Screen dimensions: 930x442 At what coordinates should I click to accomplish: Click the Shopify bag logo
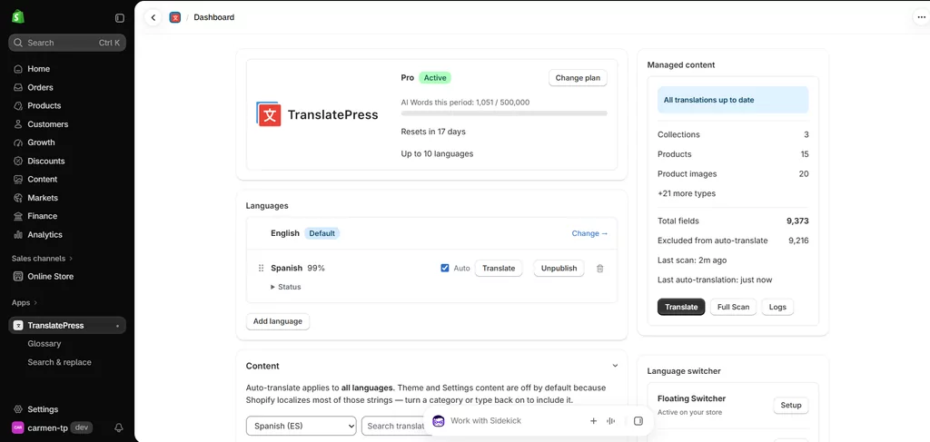[17, 16]
